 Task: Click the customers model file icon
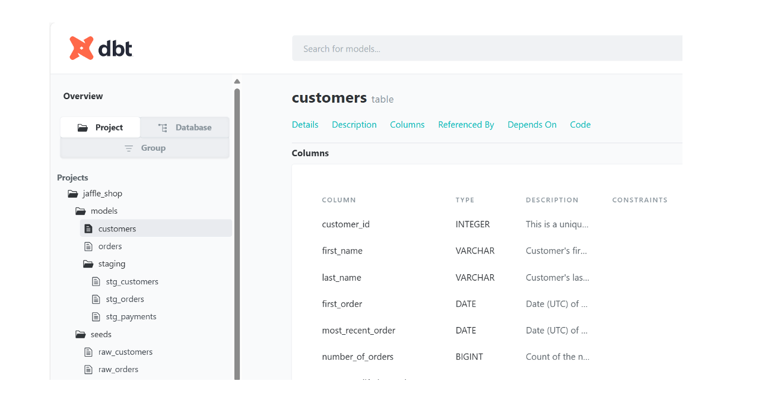point(88,228)
